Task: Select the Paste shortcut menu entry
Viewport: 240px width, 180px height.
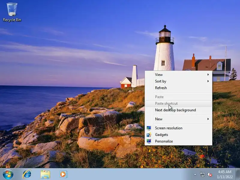Action: pyautogui.click(x=178, y=103)
